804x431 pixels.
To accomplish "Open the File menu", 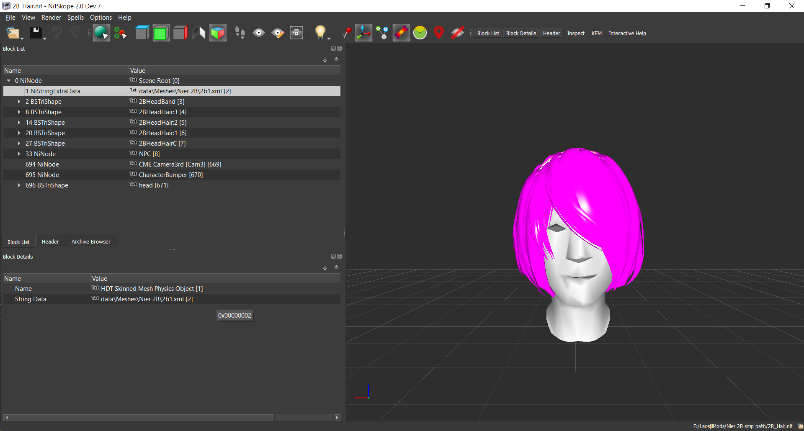I will click(x=10, y=17).
